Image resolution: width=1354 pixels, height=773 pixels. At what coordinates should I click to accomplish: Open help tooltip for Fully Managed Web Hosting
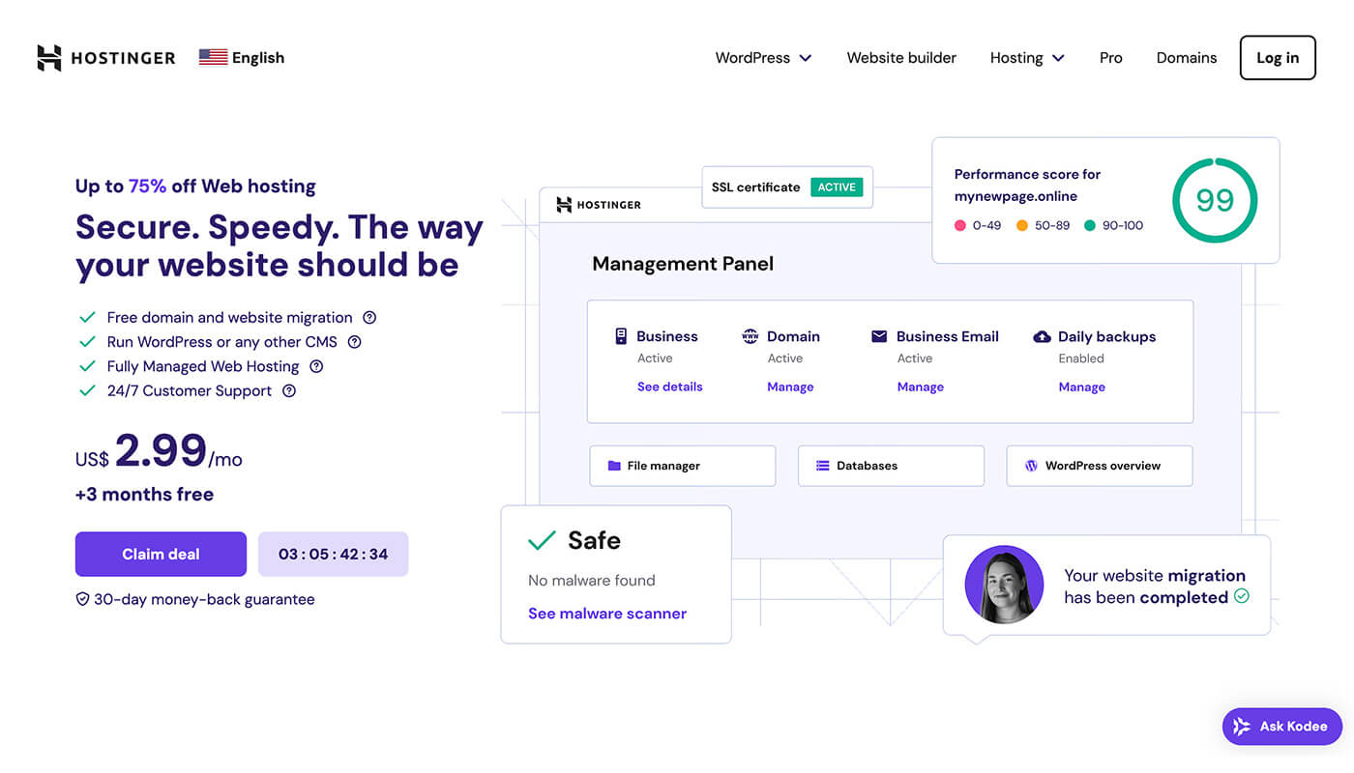pyautogui.click(x=316, y=366)
